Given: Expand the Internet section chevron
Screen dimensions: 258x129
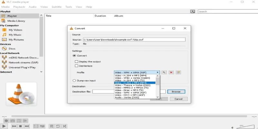Looking at the screenshot, I should click(41, 72).
